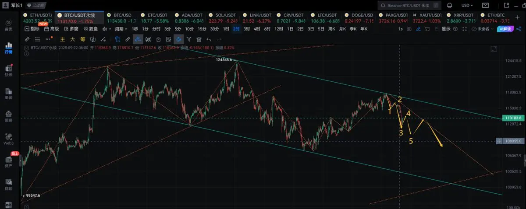
Task: Click the filter funnel icon
Action: point(188,39)
